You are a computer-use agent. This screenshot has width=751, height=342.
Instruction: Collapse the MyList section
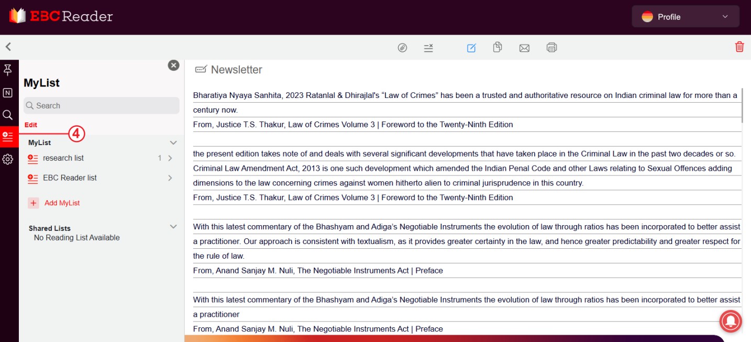point(173,142)
